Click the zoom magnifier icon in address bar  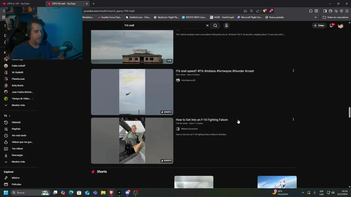coord(251,11)
